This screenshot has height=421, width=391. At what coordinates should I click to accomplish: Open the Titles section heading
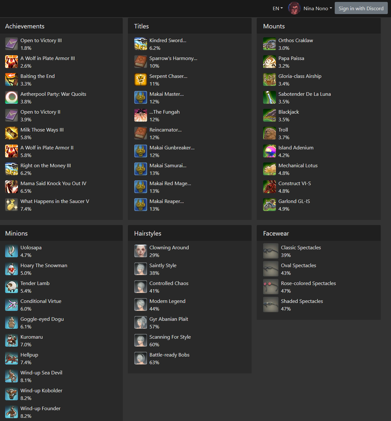coord(142,26)
